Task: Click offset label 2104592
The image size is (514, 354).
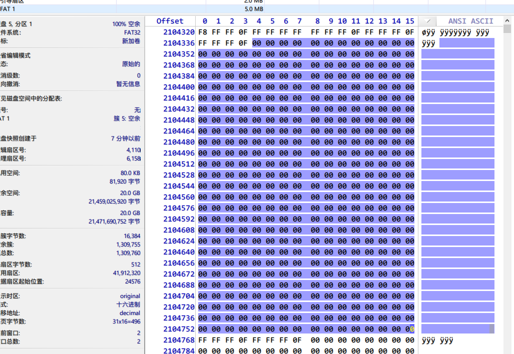Action: (179, 219)
